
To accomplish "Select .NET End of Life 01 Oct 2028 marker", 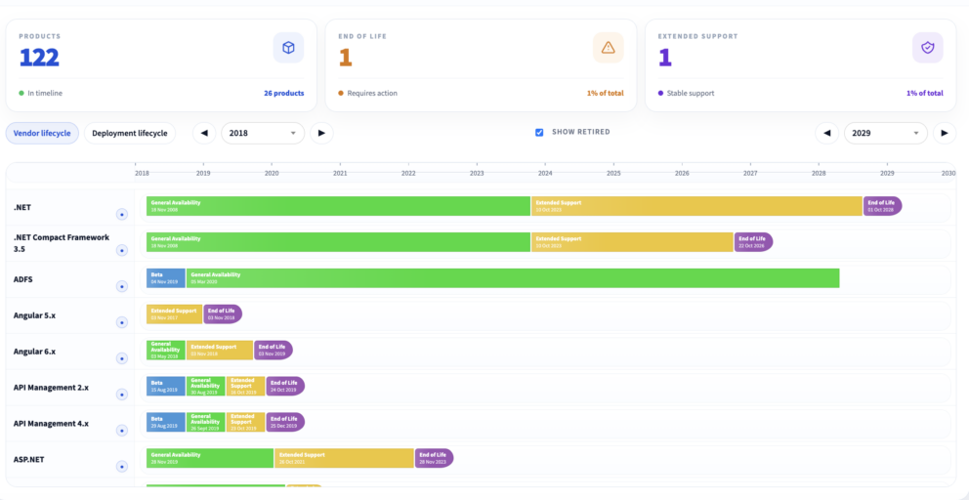I will pos(882,206).
